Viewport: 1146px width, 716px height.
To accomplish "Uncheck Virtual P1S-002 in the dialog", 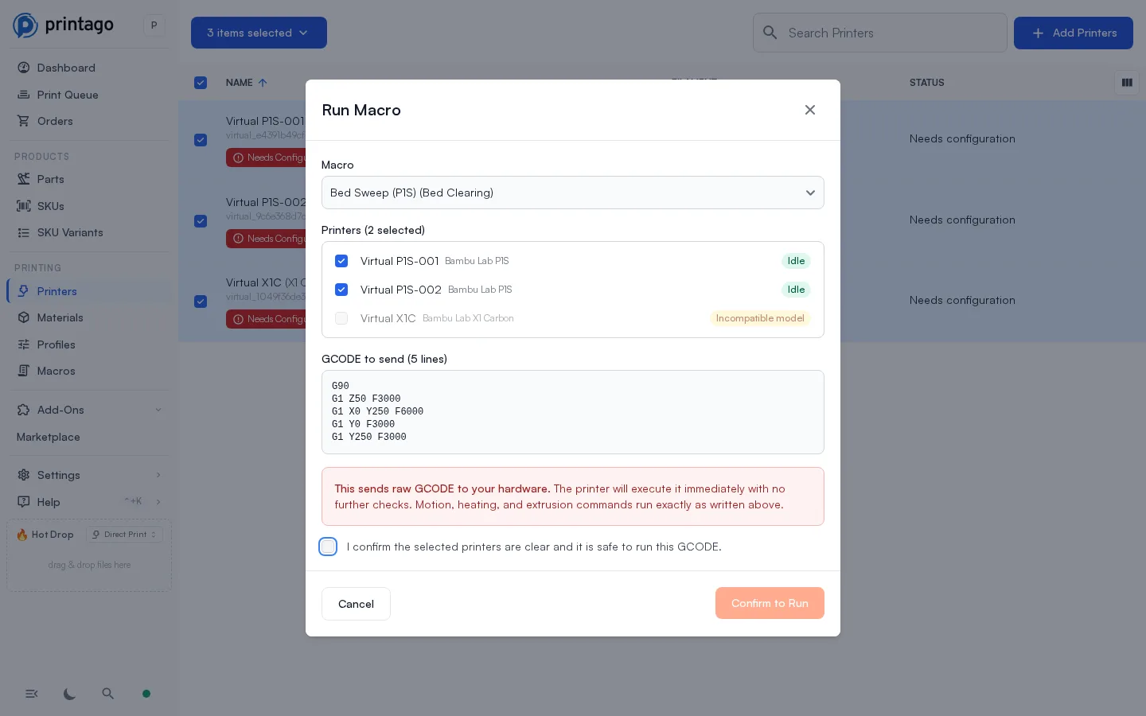I will [x=341, y=290].
